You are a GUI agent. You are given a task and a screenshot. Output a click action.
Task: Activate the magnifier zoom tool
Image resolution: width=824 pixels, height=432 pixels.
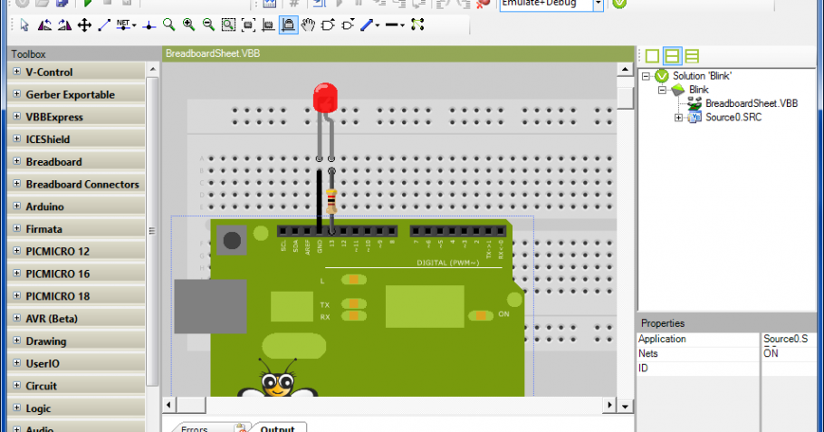pos(168,24)
